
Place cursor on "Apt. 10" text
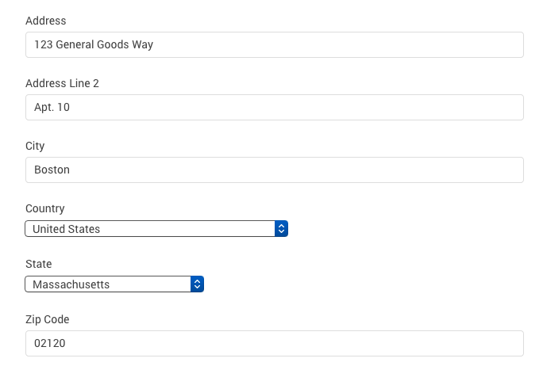[52, 107]
